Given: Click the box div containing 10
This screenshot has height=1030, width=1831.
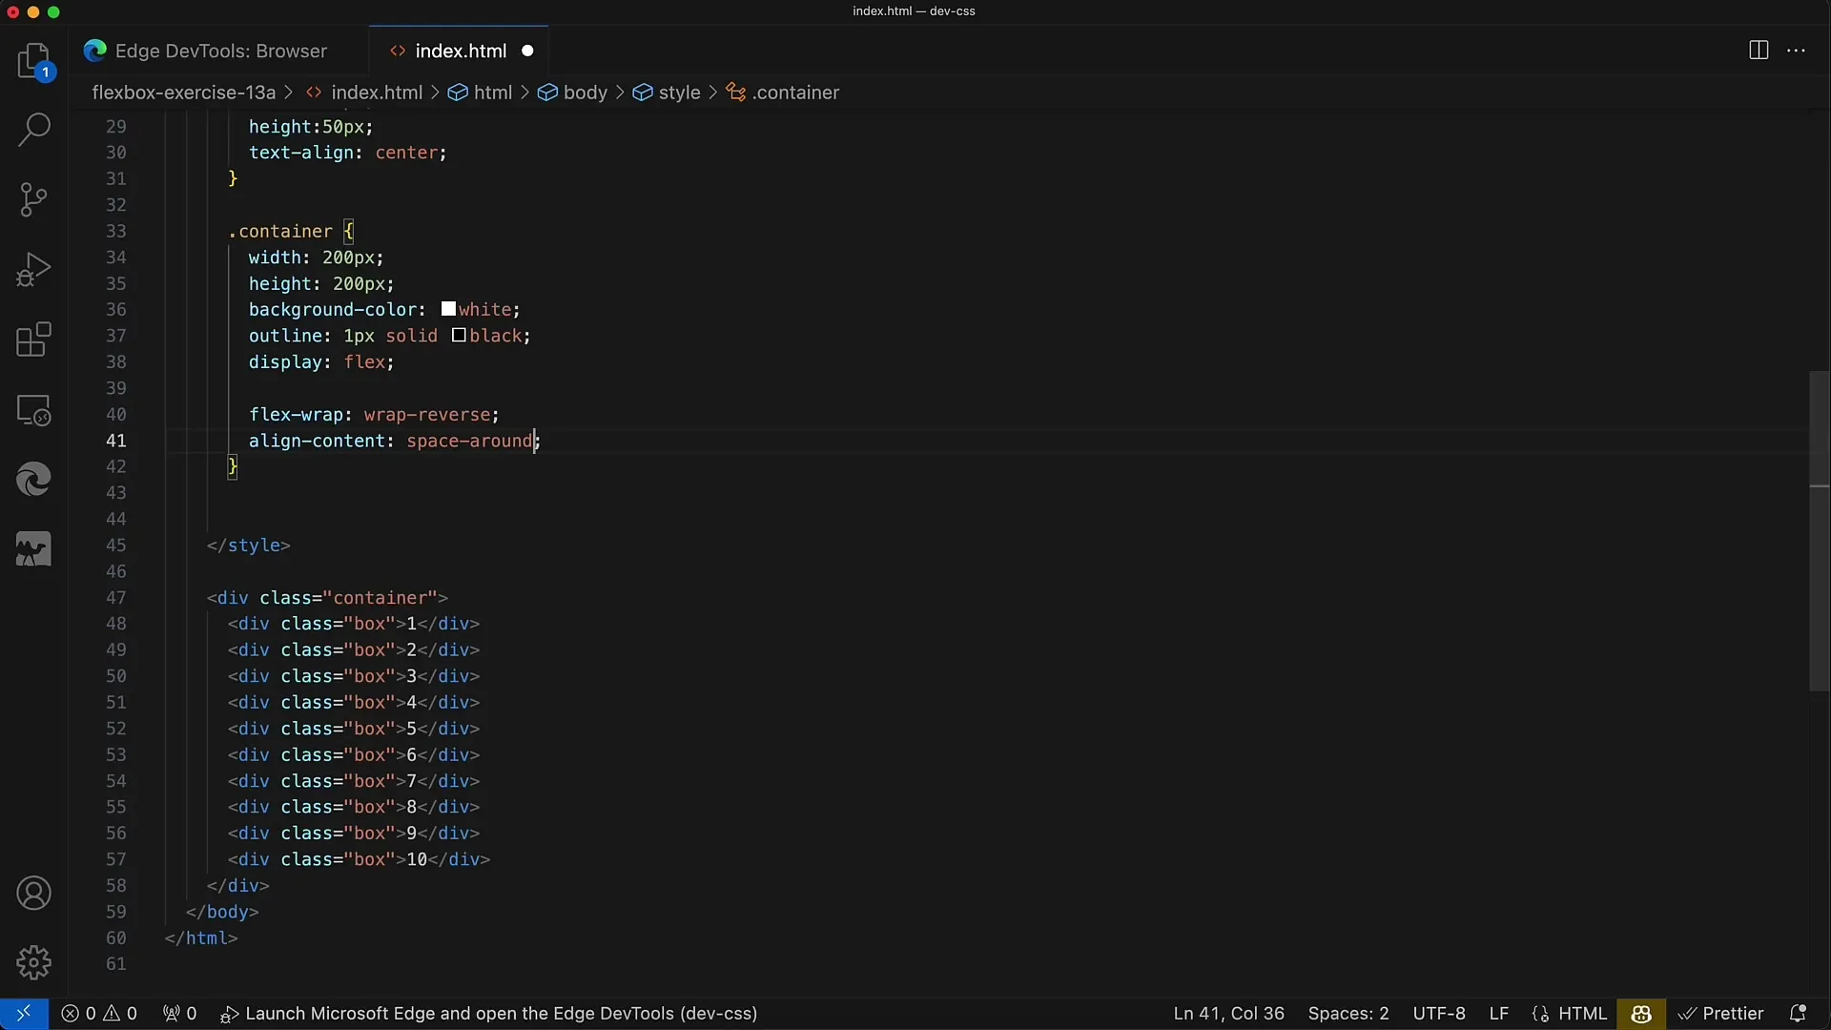Looking at the screenshot, I should 359,859.
